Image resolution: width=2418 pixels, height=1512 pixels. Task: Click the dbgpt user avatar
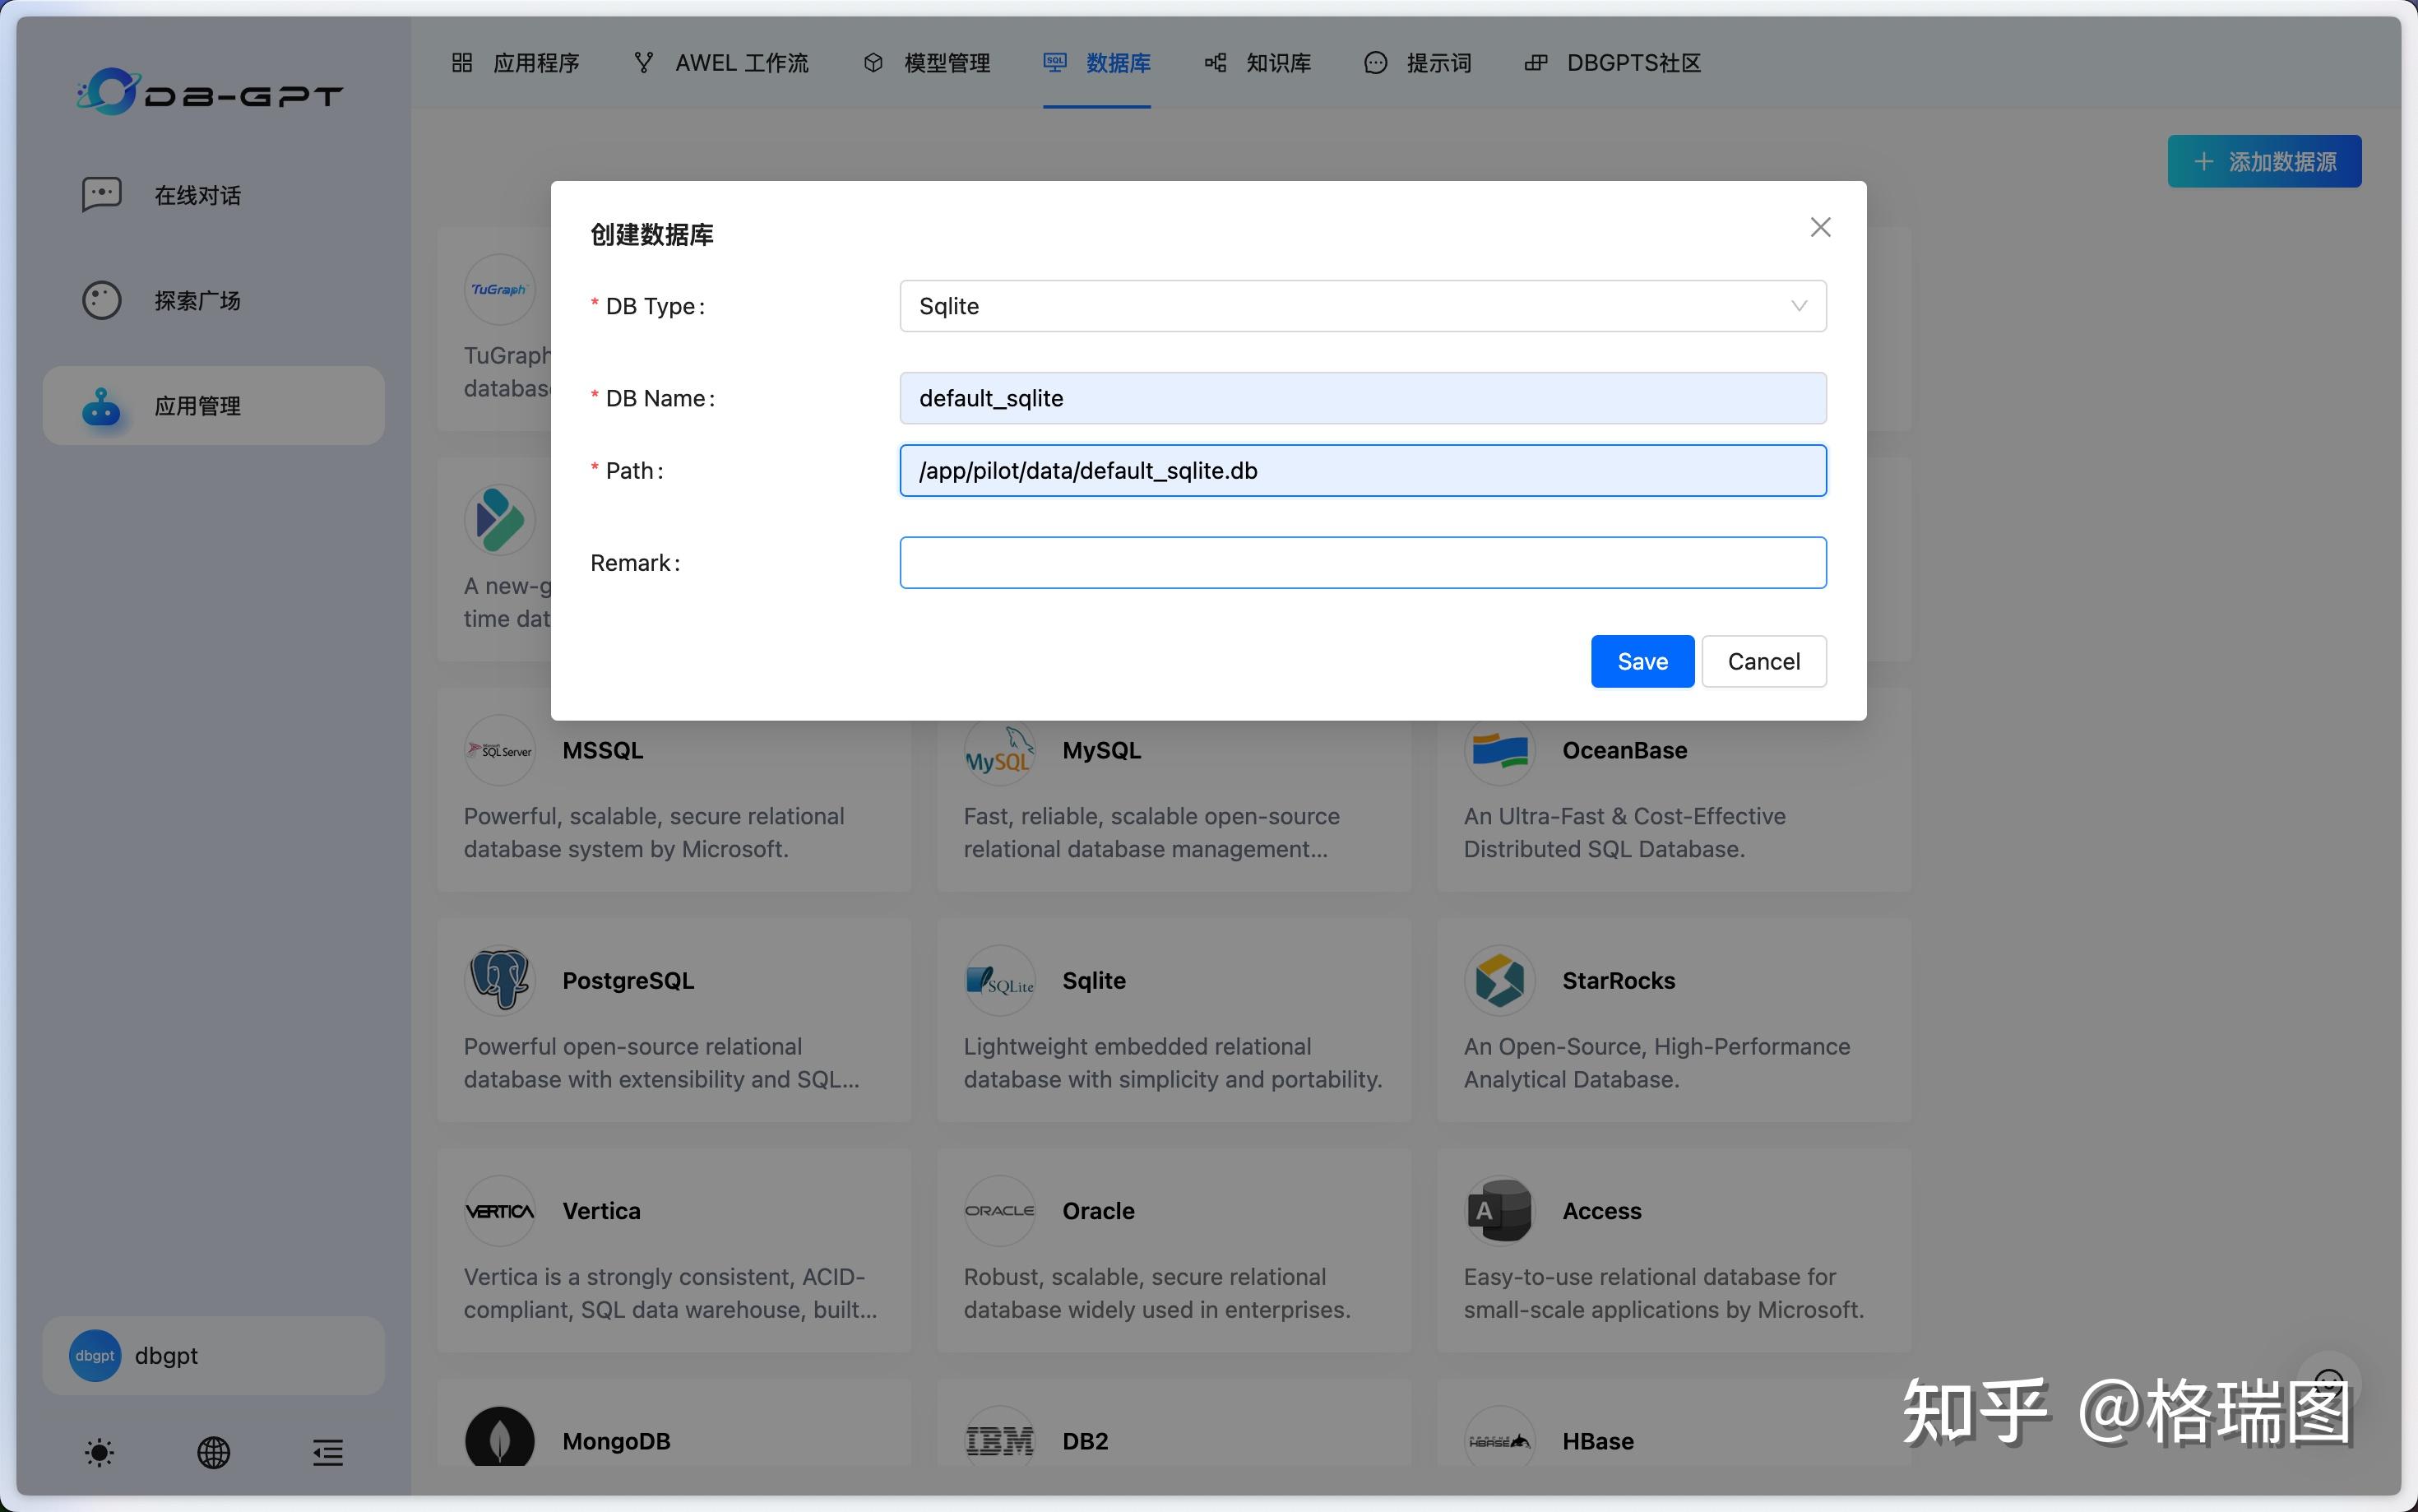95,1355
